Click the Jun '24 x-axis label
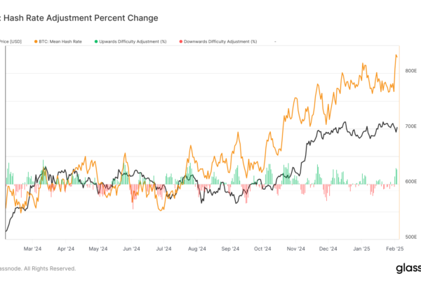This screenshot has height=281, width=421. point(131,249)
